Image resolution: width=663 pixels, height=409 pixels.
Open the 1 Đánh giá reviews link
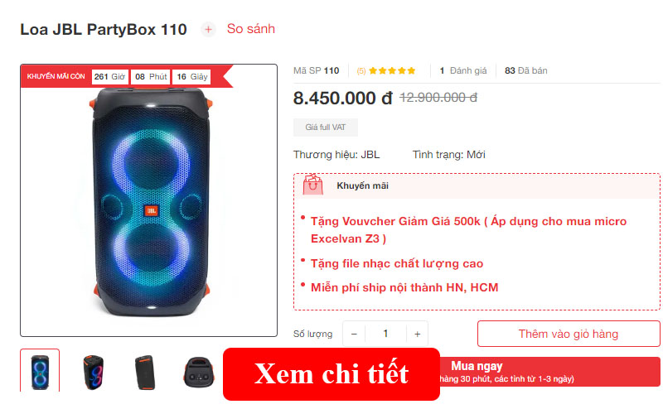[463, 70]
